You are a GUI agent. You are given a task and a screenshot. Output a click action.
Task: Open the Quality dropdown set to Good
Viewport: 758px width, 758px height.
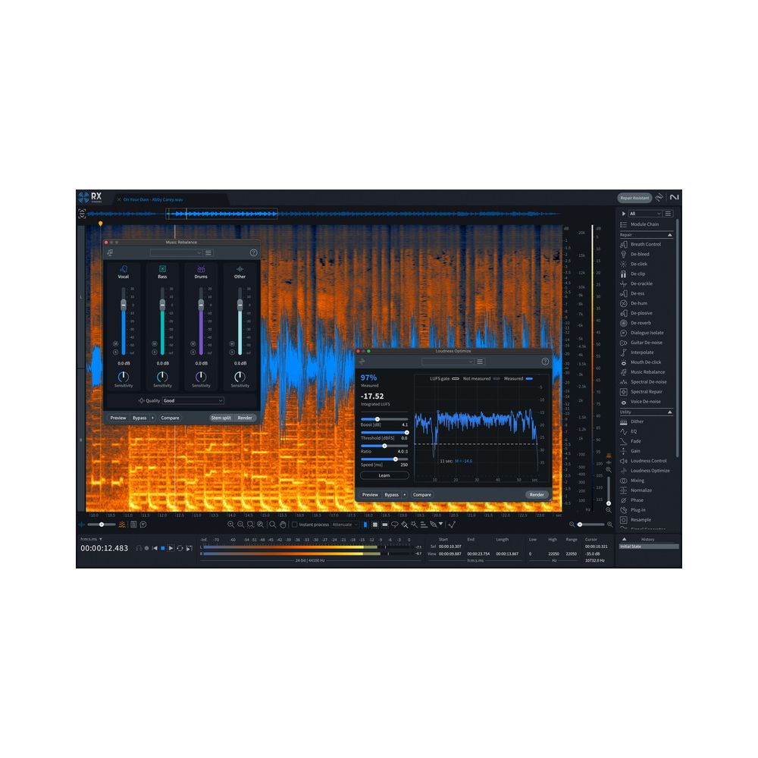(193, 400)
